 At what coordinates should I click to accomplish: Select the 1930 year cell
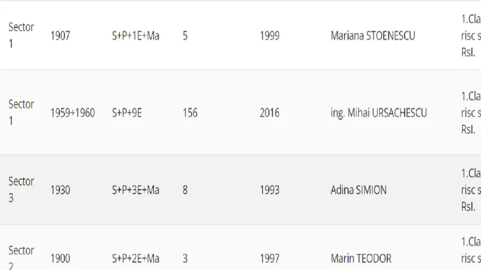pyautogui.click(x=60, y=190)
